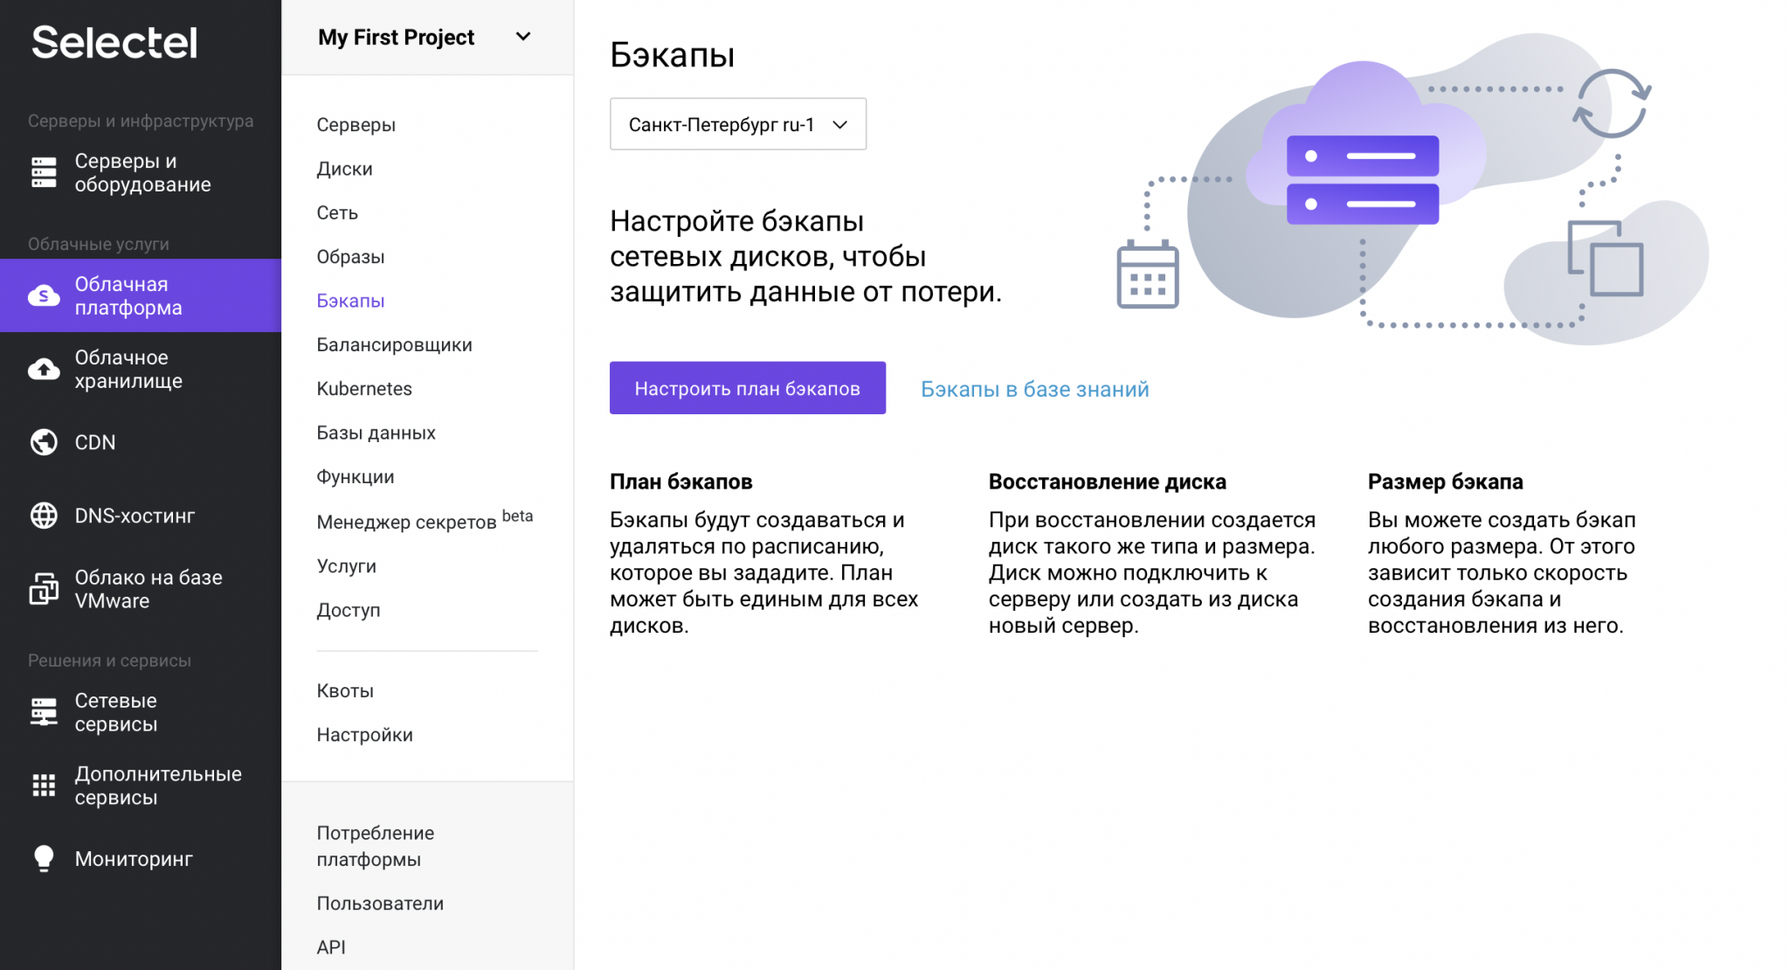
Task: Select the Бэкапы menu item
Action: 349,300
